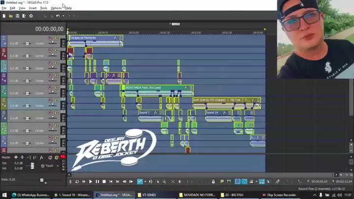Save the project with the floppy disk icon

tap(17, 16)
